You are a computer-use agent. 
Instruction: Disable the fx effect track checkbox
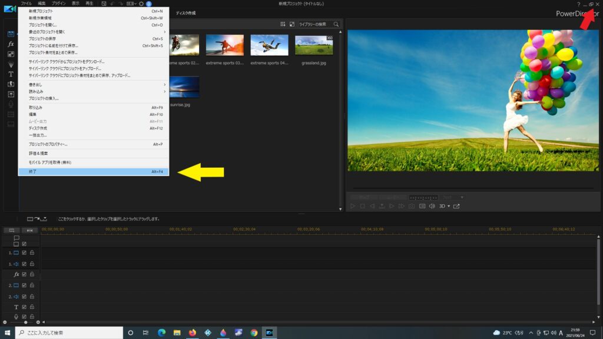point(24,274)
